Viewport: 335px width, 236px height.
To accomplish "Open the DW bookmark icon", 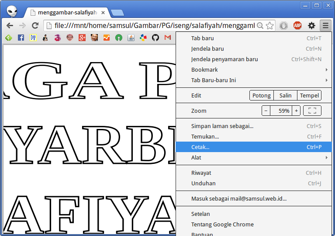I will 33,38.
